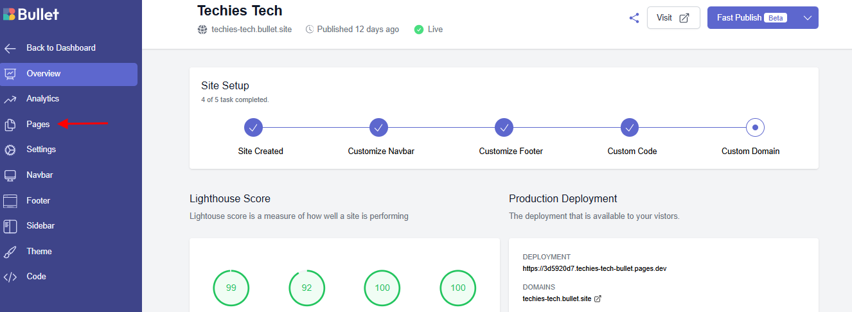Click the Site Created step checkmark
Viewport: 852px width, 312px height.
(x=254, y=128)
